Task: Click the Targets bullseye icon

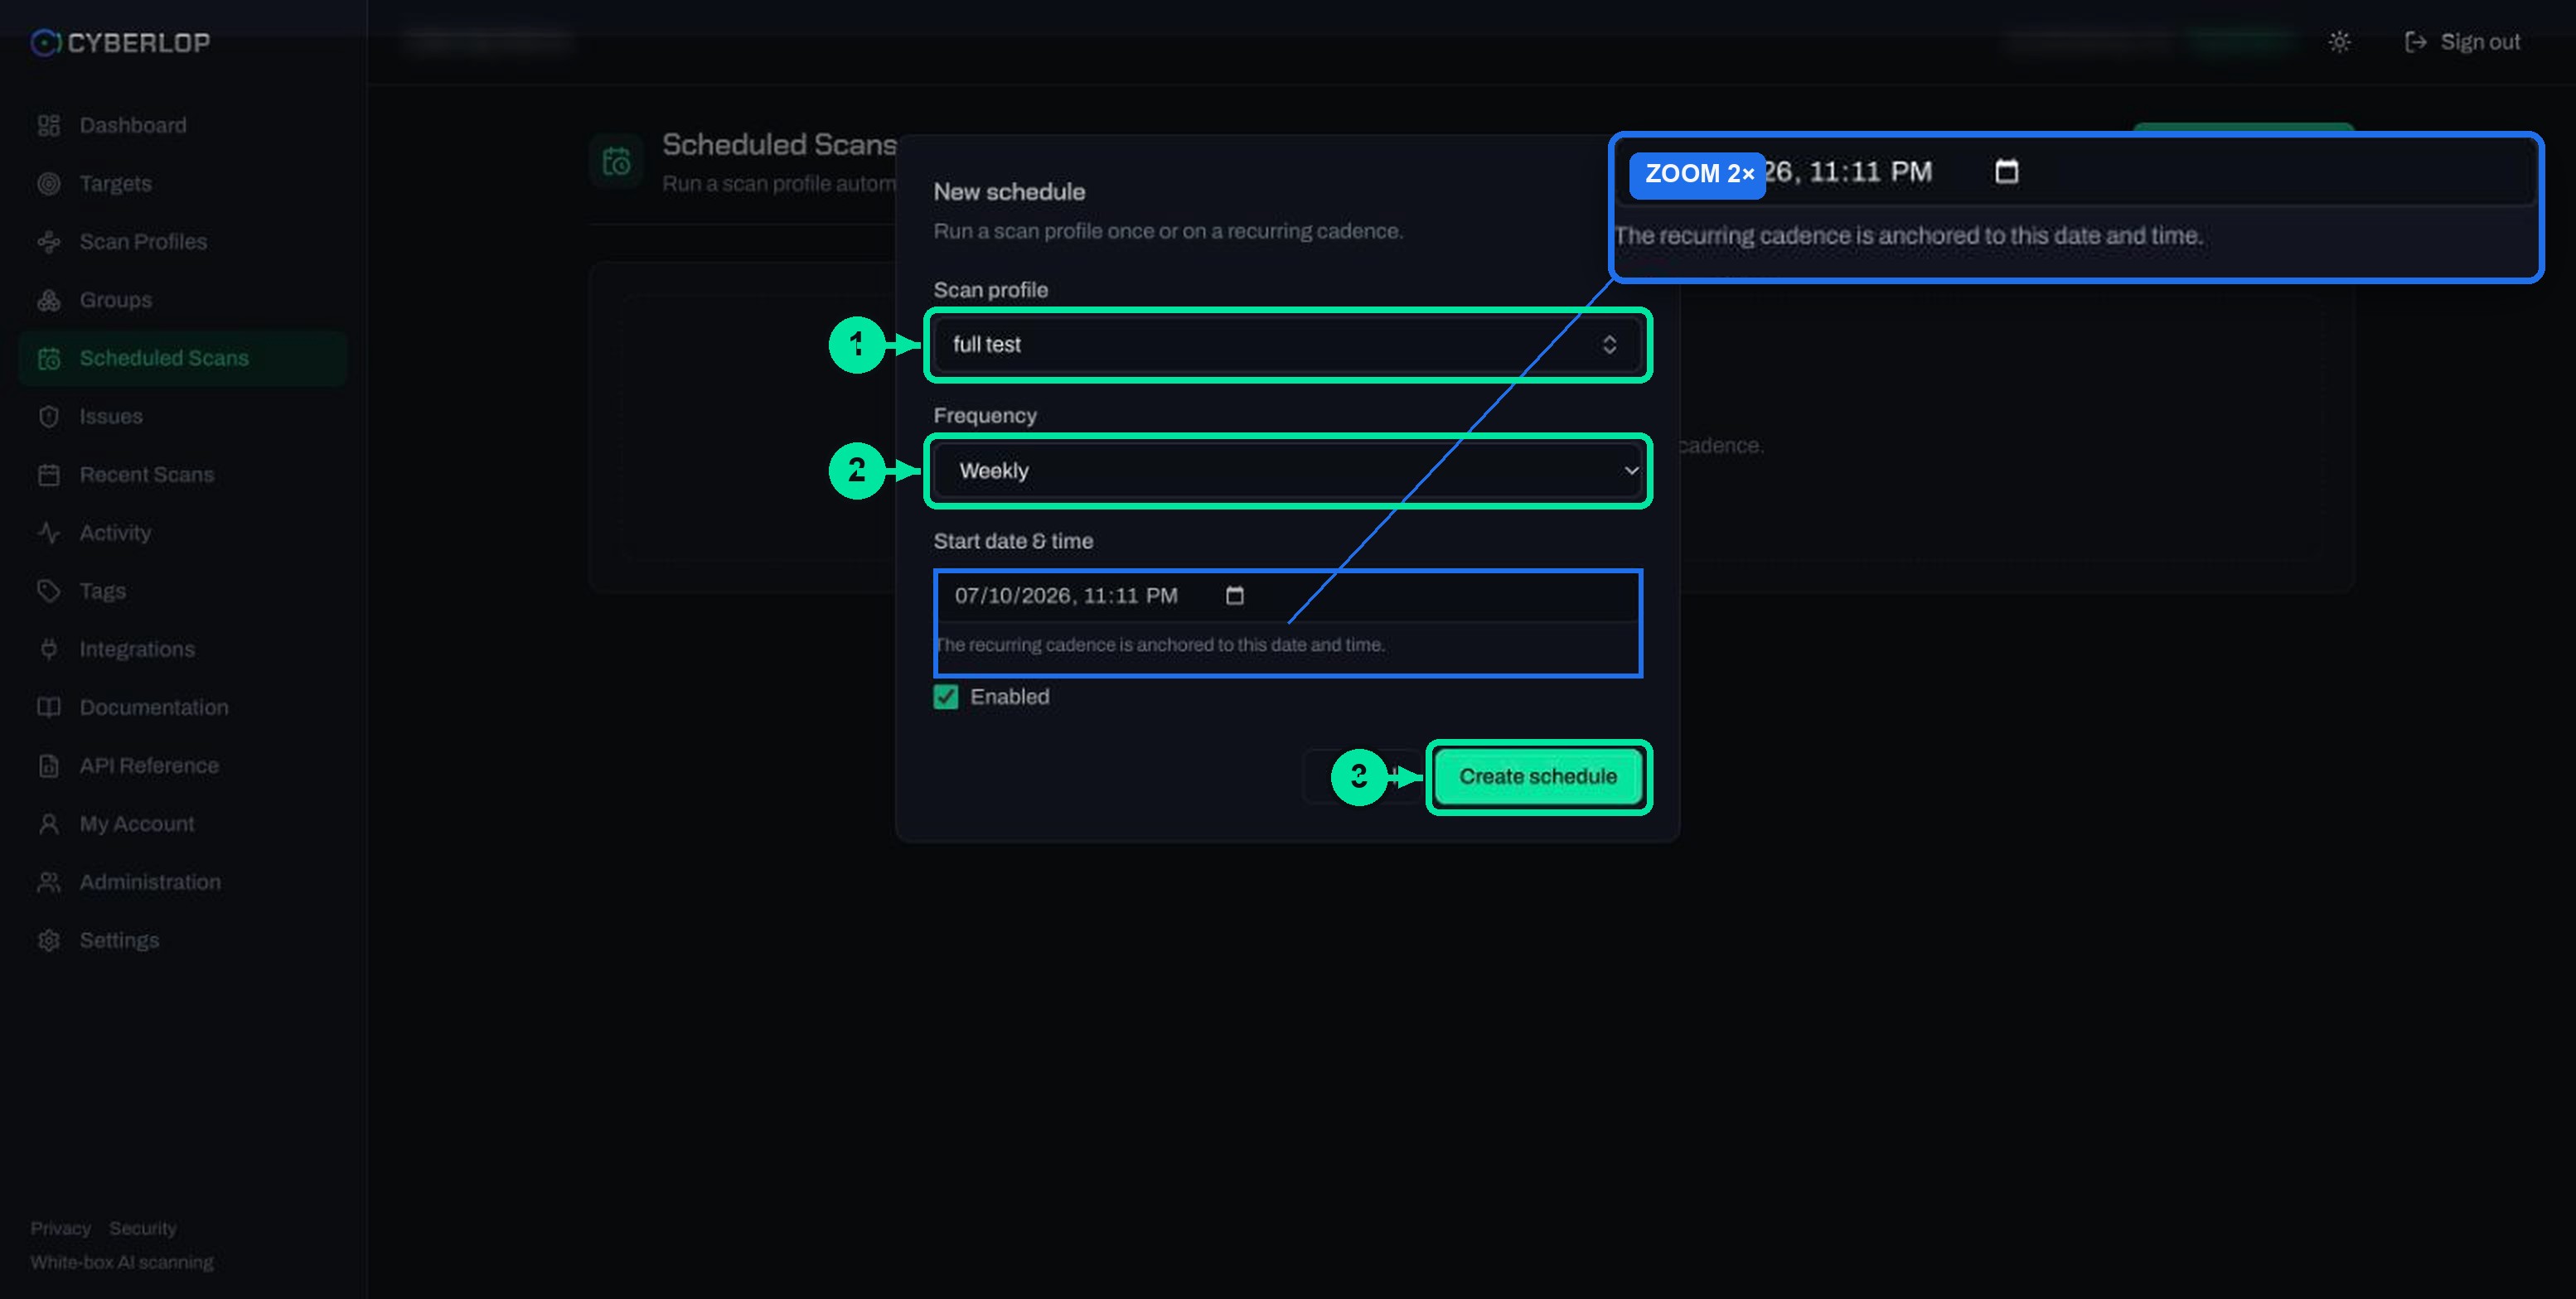Action: pyautogui.click(x=49, y=184)
